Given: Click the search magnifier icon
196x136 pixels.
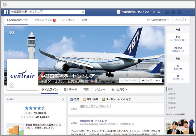Looking at the screenshot, I should (83, 12).
